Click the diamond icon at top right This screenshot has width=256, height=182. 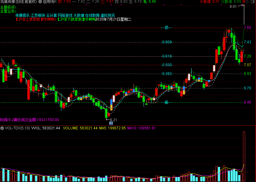247,2
